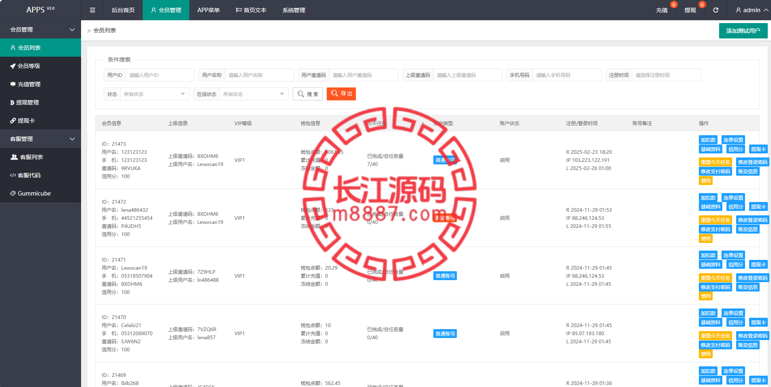Focus the 用户ID input field

pos(160,75)
